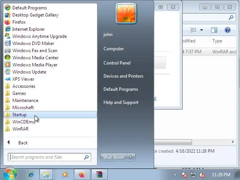Click the Shut down button
The height and width of the screenshot is (180, 240).
[x=113, y=157]
